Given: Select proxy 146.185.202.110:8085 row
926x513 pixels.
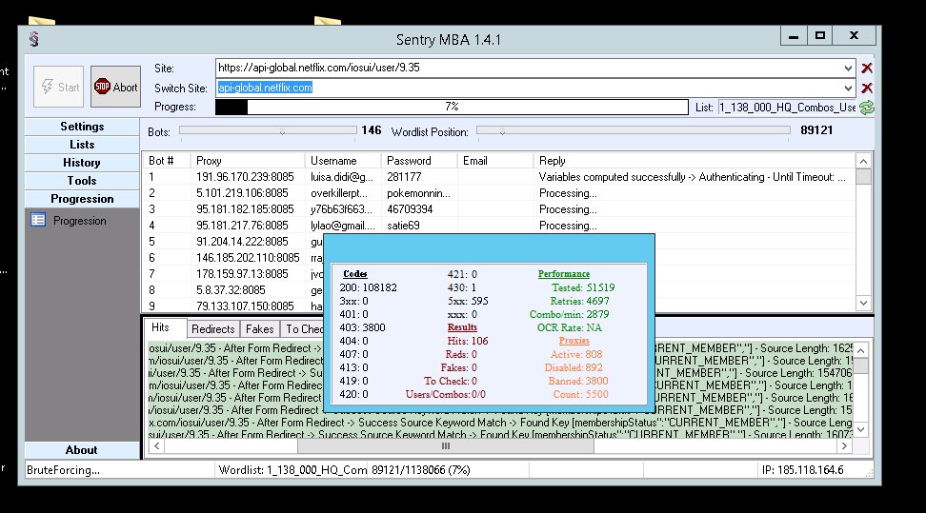Looking at the screenshot, I should click(233, 258).
